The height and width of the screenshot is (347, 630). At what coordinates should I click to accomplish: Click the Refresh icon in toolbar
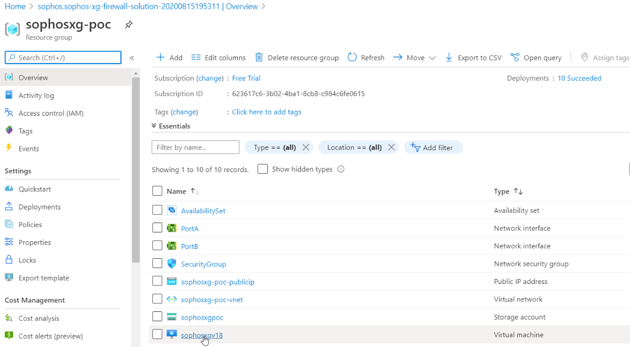point(352,58)
